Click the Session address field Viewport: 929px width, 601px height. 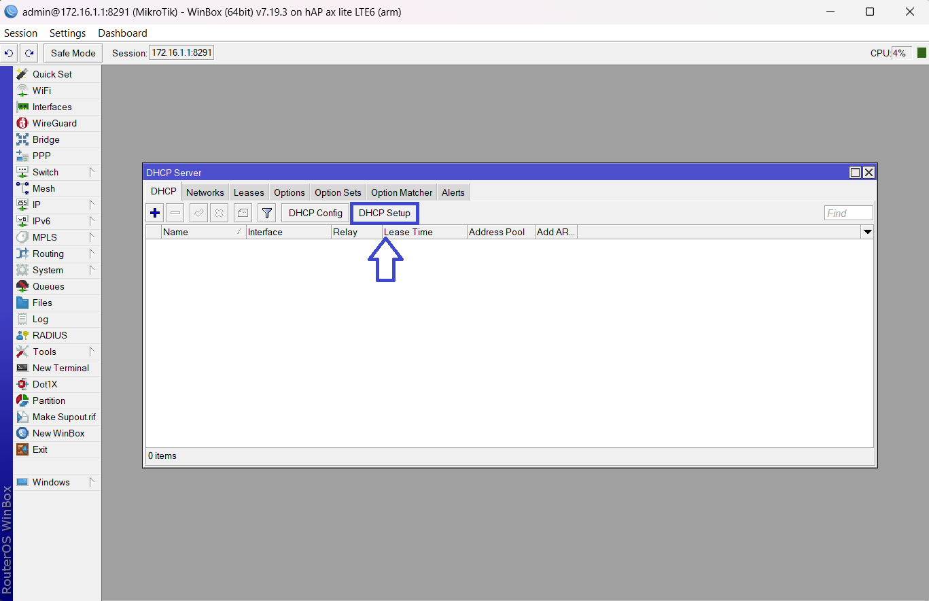click(181, 53)
